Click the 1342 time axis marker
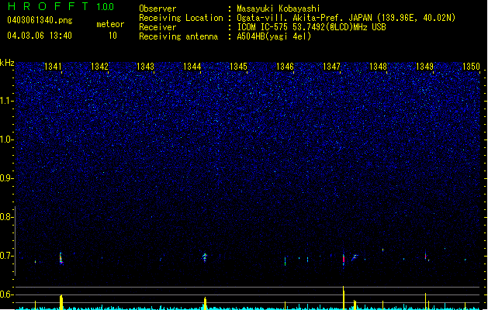 [99, 67]
